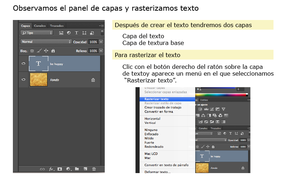Screen dimensions: 286x182
Task: Click Threshold adjustment icon in small screenshot
Action: click(x=212, y=122)
